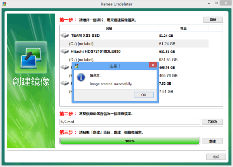Click the 名稱 column header
Image resolution: width=233 pixels, height=167 pixels.
click(109, 28)
